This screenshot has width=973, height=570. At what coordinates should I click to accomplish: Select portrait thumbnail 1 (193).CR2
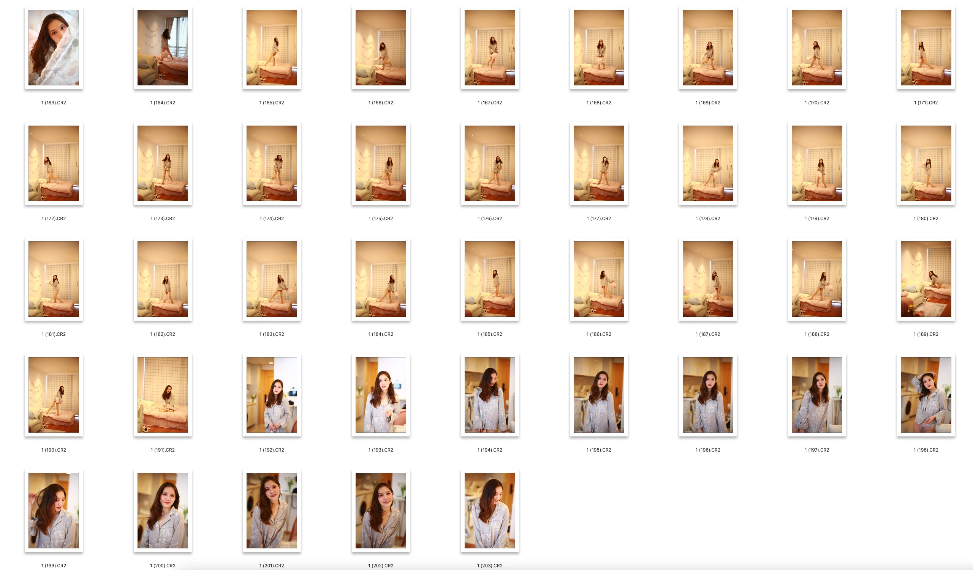click(380, 395)
